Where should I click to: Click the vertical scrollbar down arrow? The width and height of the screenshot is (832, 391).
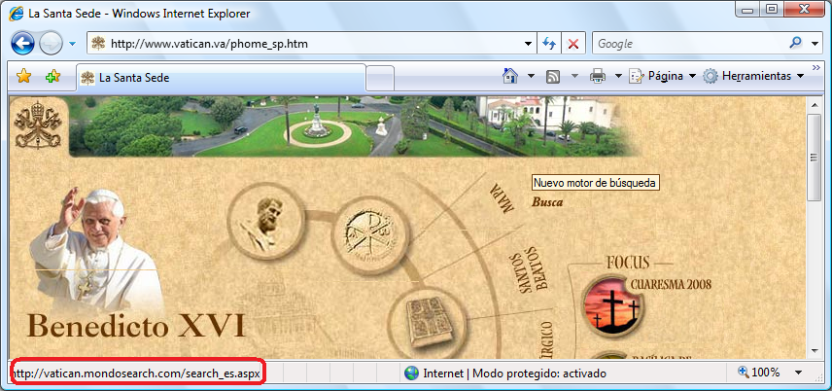pyautogui.click(x=814, y=350)
